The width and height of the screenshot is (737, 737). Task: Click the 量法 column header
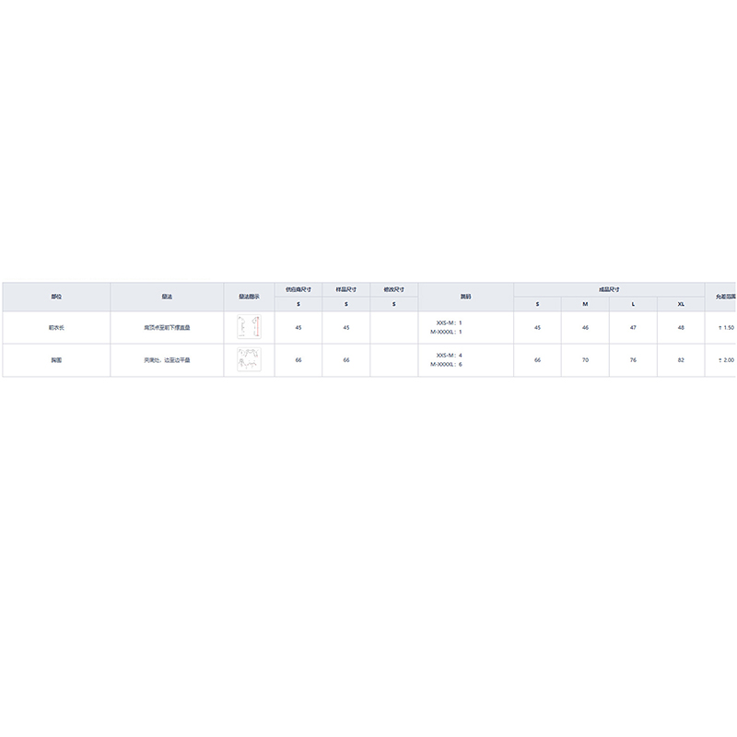[167, 297]
